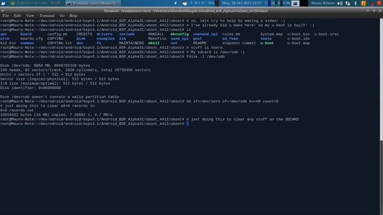Click the volume speaker icon
The width and height of the screenshot is (383, 215).
pos(340,3)
